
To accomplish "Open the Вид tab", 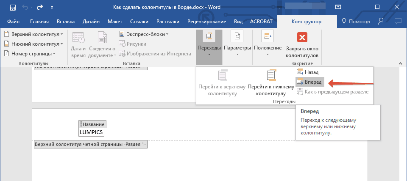I will [x=238, y=22].
